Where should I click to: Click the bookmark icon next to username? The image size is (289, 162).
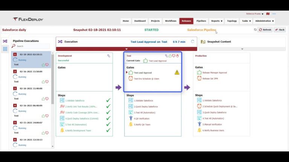tap(268, 14)
